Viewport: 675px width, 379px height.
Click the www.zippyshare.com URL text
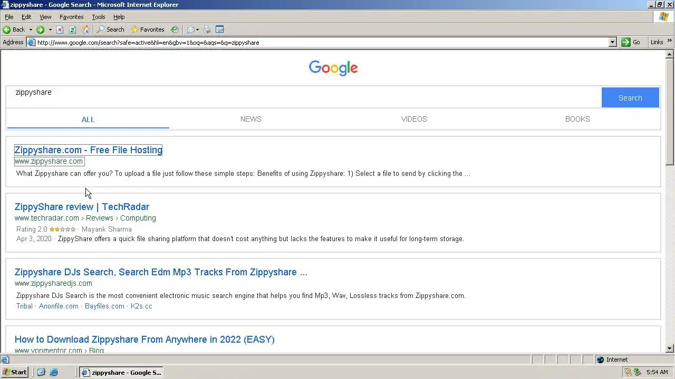(x=49, y=161)
